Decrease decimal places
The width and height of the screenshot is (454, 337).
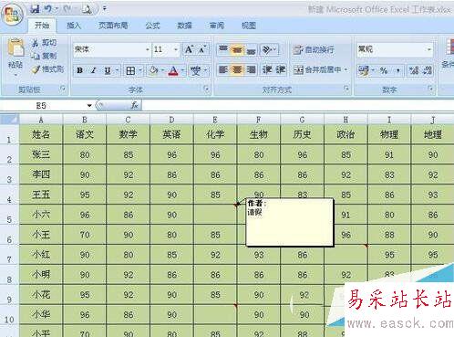coord(428,71)
